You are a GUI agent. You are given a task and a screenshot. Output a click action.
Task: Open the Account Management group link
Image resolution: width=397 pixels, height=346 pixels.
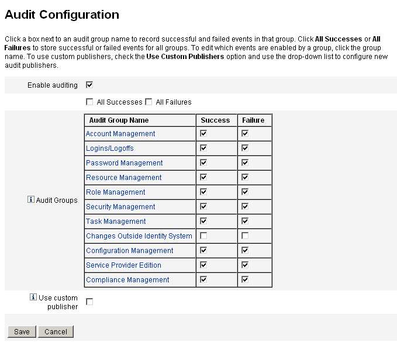(120, 134)
